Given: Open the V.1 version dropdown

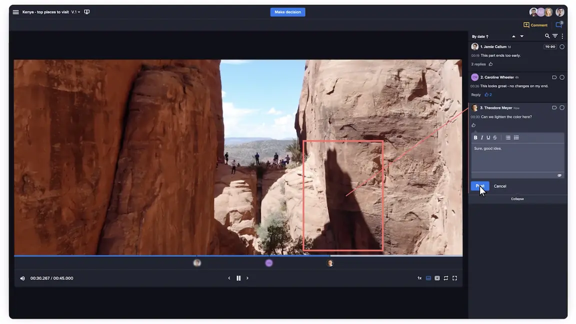Looking at the screenshot, I should (x=75, y=12).
